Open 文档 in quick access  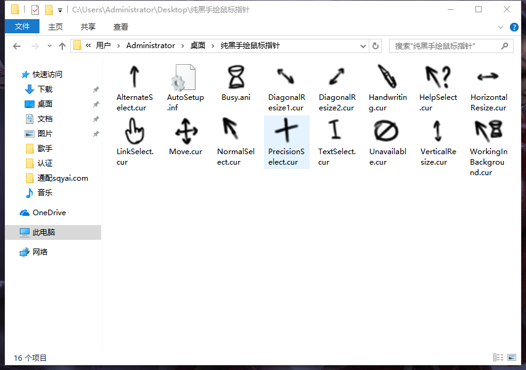tap(45, 119)
